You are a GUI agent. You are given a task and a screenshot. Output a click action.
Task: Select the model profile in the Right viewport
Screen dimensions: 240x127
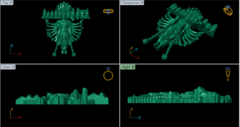point(179,95)
